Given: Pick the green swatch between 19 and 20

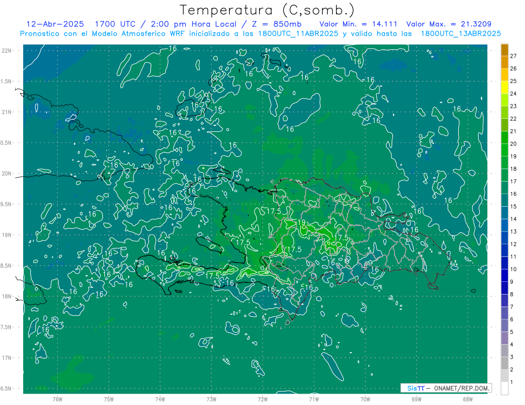Looking at the screenshot, I should (504, 150).
